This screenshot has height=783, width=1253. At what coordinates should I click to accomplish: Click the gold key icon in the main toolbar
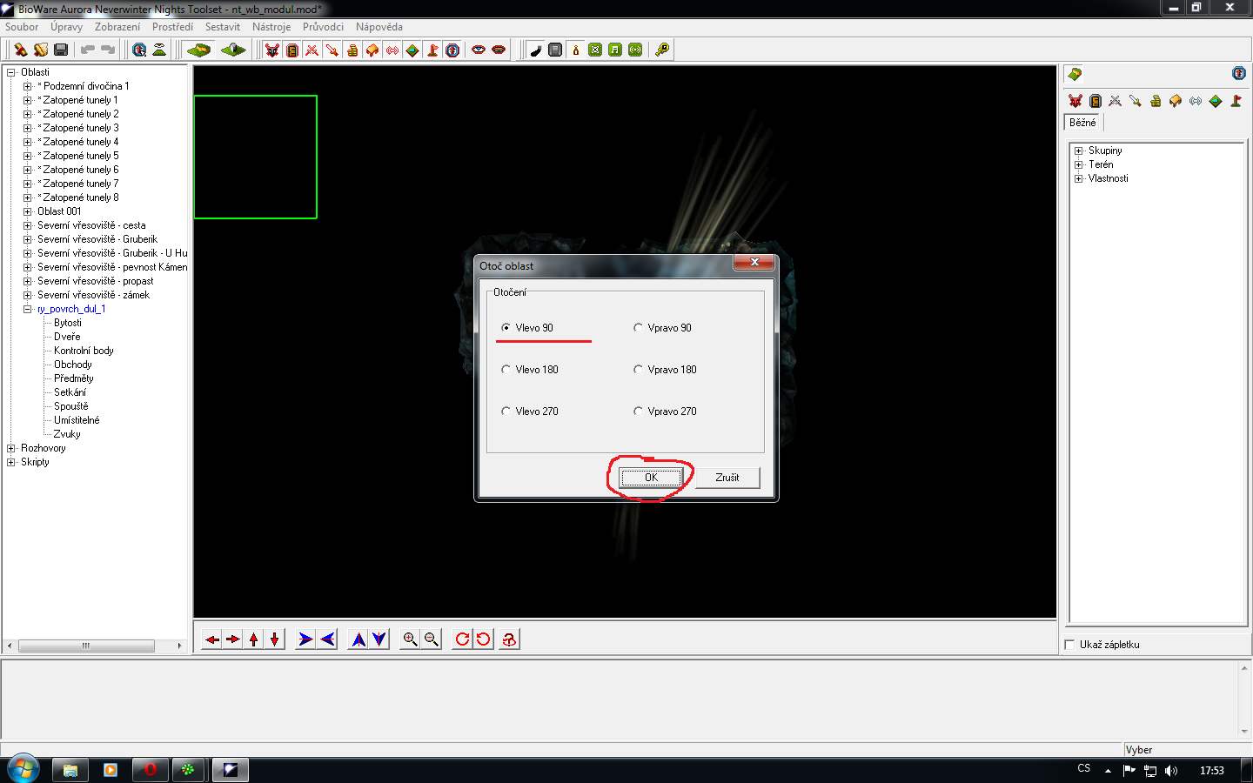[662, 50]
